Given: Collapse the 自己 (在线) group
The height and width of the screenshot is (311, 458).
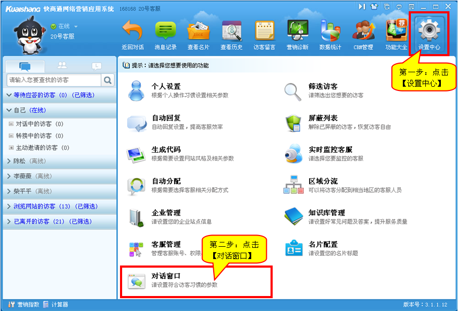Looking at the screenshot, I should (9, 110).
